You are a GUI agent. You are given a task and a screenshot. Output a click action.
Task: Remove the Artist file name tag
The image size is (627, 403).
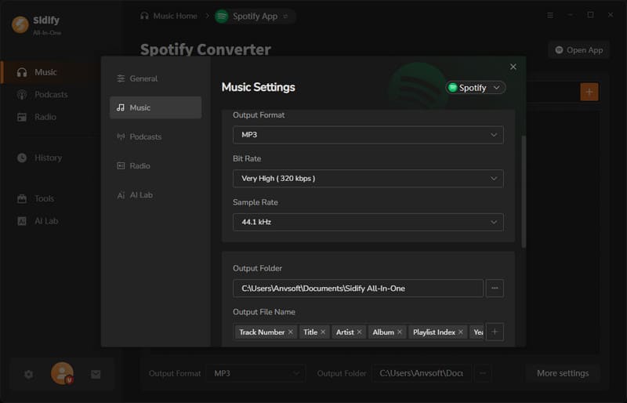coord(360,332)
